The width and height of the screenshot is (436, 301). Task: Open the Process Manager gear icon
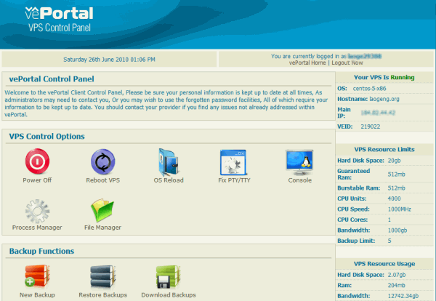[37, 211]
